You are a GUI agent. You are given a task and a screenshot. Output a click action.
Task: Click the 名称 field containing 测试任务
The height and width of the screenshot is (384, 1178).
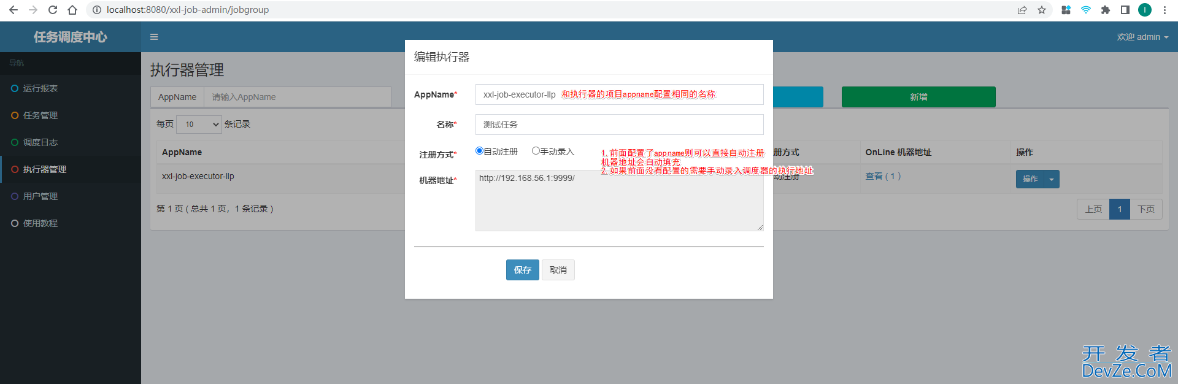point(620,125)
